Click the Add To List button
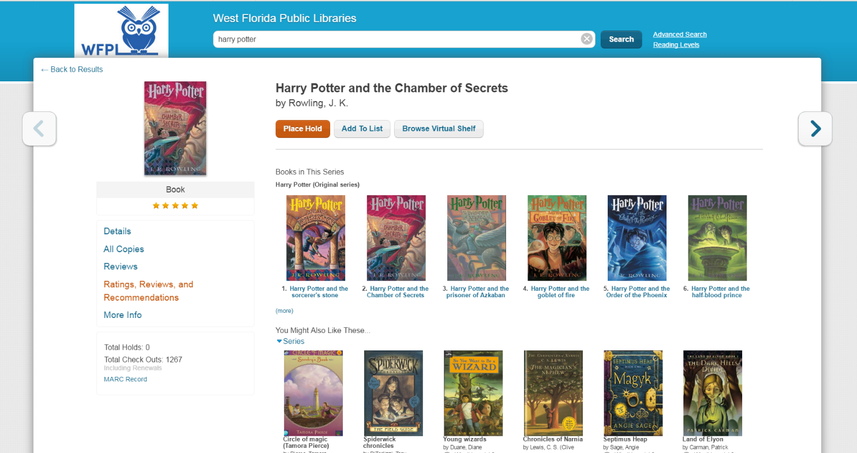This screenshot has width=857, height=453. [x=362, y=129]
